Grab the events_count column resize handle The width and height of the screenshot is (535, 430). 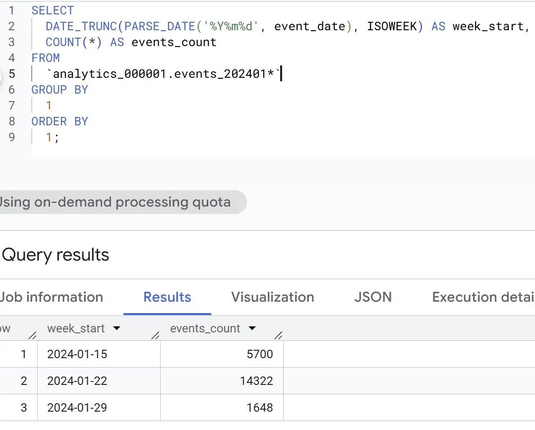pos(278,335)
